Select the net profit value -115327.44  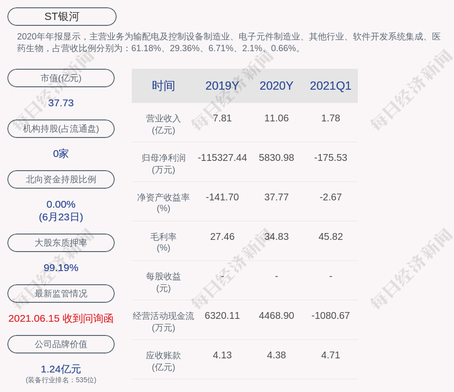point(223,157)
